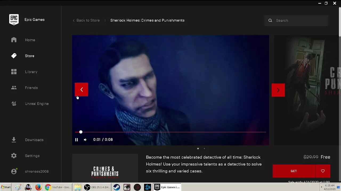Switch to the OBS 25.0.4 taskbar window
Viewport: 341px width, 191px height.
pos(97,187)
